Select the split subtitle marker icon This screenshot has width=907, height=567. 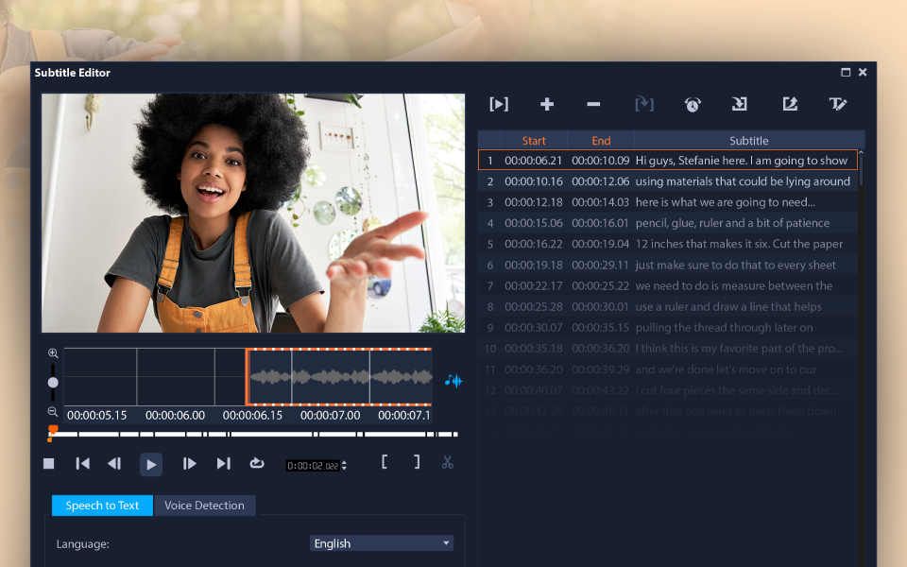point(644,104)
